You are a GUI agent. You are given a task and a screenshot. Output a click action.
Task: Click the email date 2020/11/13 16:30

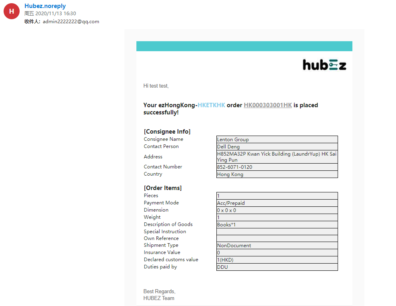click(x=56, y=13)
